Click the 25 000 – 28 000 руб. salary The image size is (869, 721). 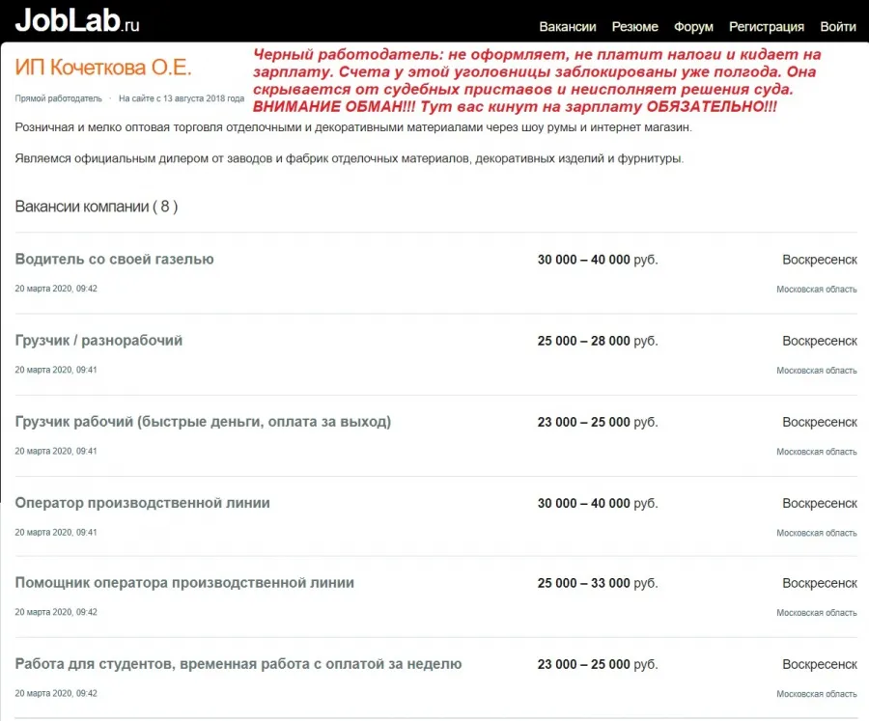pos(598,341)
